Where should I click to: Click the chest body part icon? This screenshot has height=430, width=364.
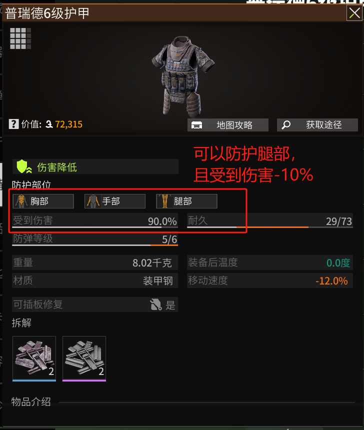21,201
